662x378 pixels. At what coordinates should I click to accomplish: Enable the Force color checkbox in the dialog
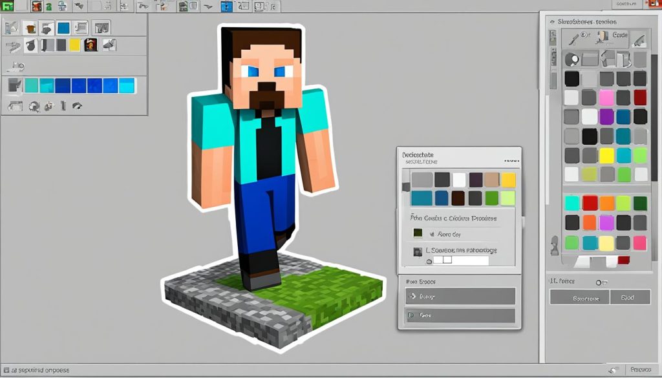click(432, 233)
